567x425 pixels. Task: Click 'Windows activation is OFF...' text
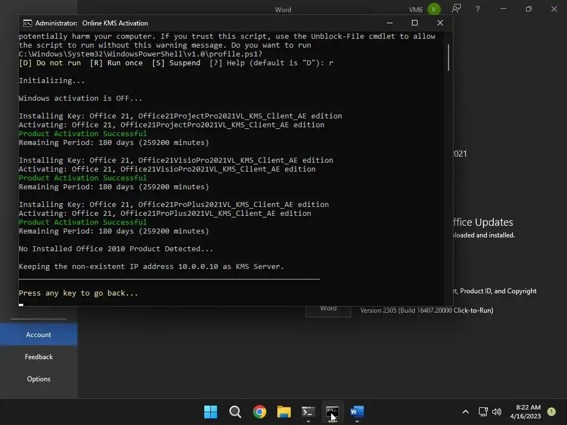80,99
